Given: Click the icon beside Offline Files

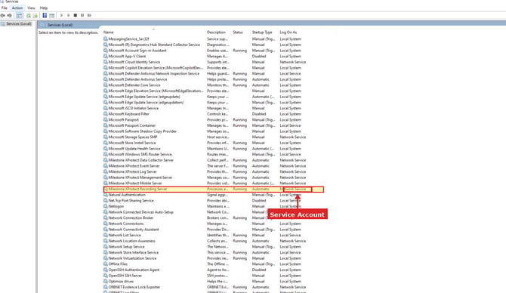Looking at the screenshot, I should click(x=105, y=264).
